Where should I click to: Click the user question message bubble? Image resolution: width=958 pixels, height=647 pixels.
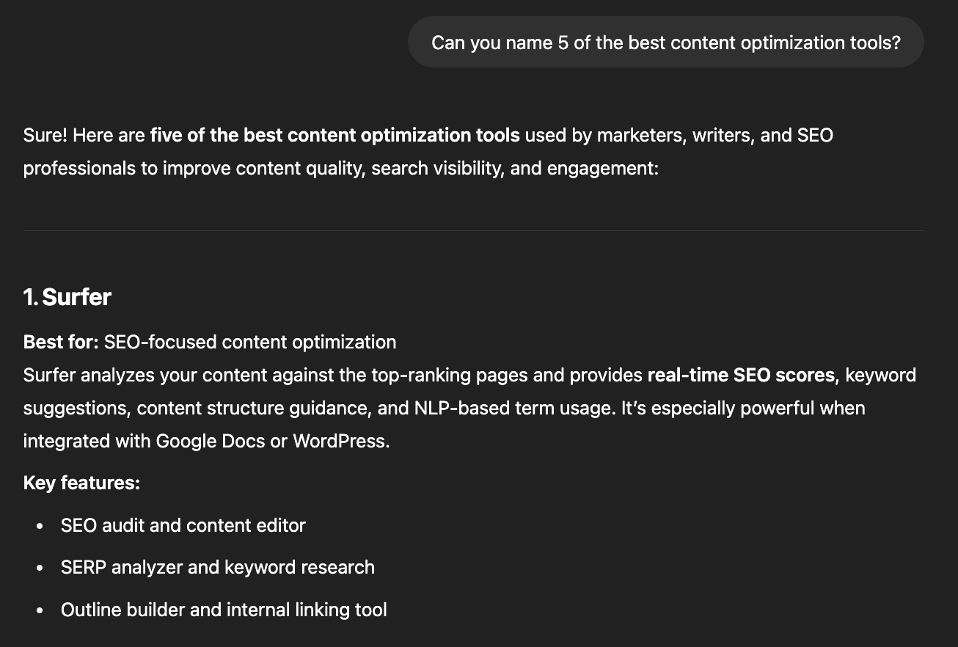665,43
